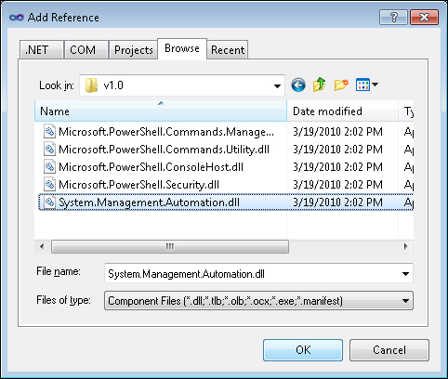This screenshot has width=448, height=379.
Task: Expand the Look in folder dropdown
Action: 277,85
